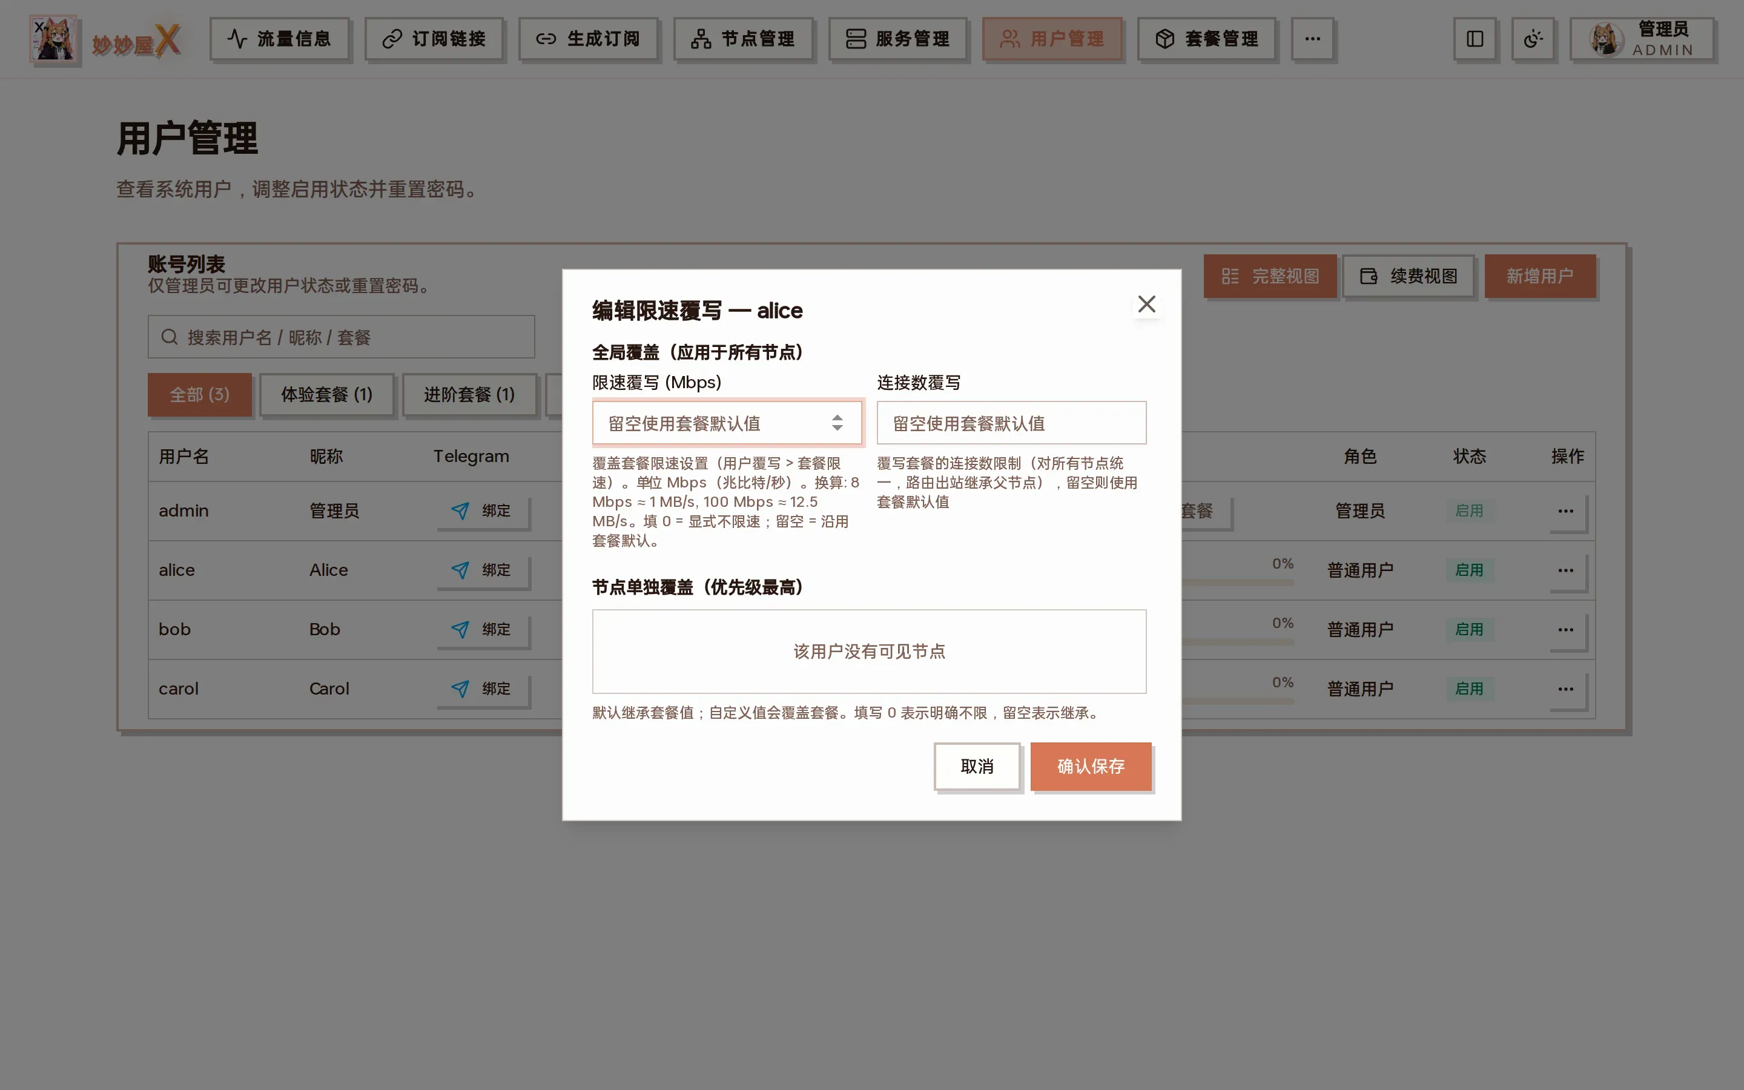Open the 订阅链接 nav tab
The height and width of the screenshot is (1090, 1744).
[434, 39]
